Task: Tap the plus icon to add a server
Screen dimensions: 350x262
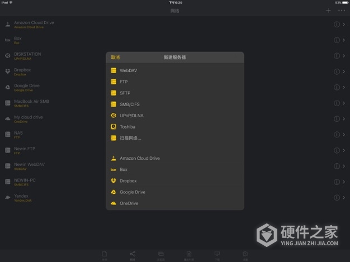Action: 328,11
